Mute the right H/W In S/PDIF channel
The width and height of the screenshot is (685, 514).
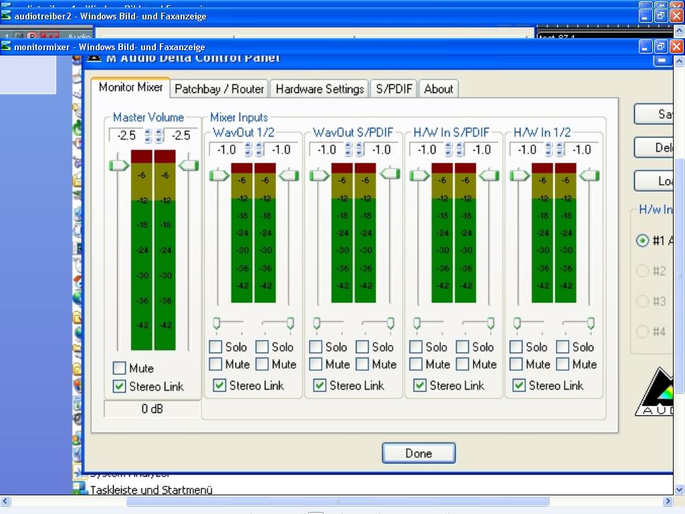[x=463, y=364]
